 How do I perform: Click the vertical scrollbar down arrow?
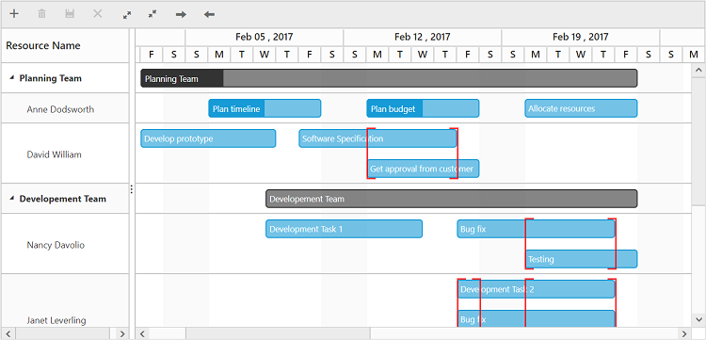pyautogui.click(x=698, y=319)
